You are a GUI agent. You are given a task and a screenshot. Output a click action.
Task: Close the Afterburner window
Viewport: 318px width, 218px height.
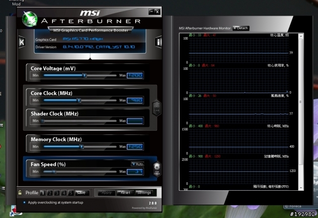[x=158, y=12]
